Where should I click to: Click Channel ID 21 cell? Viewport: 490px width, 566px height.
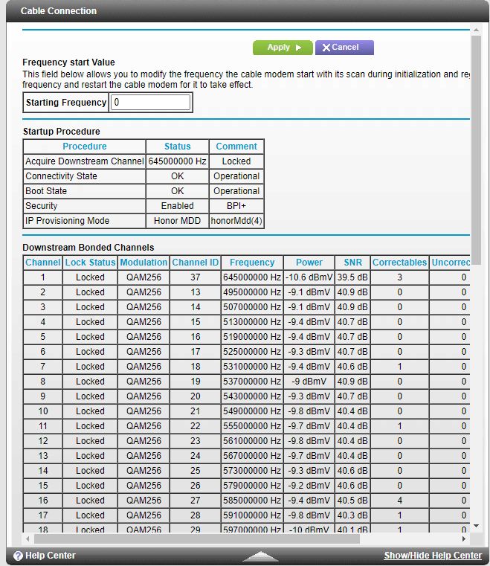(x=196, y=411)
